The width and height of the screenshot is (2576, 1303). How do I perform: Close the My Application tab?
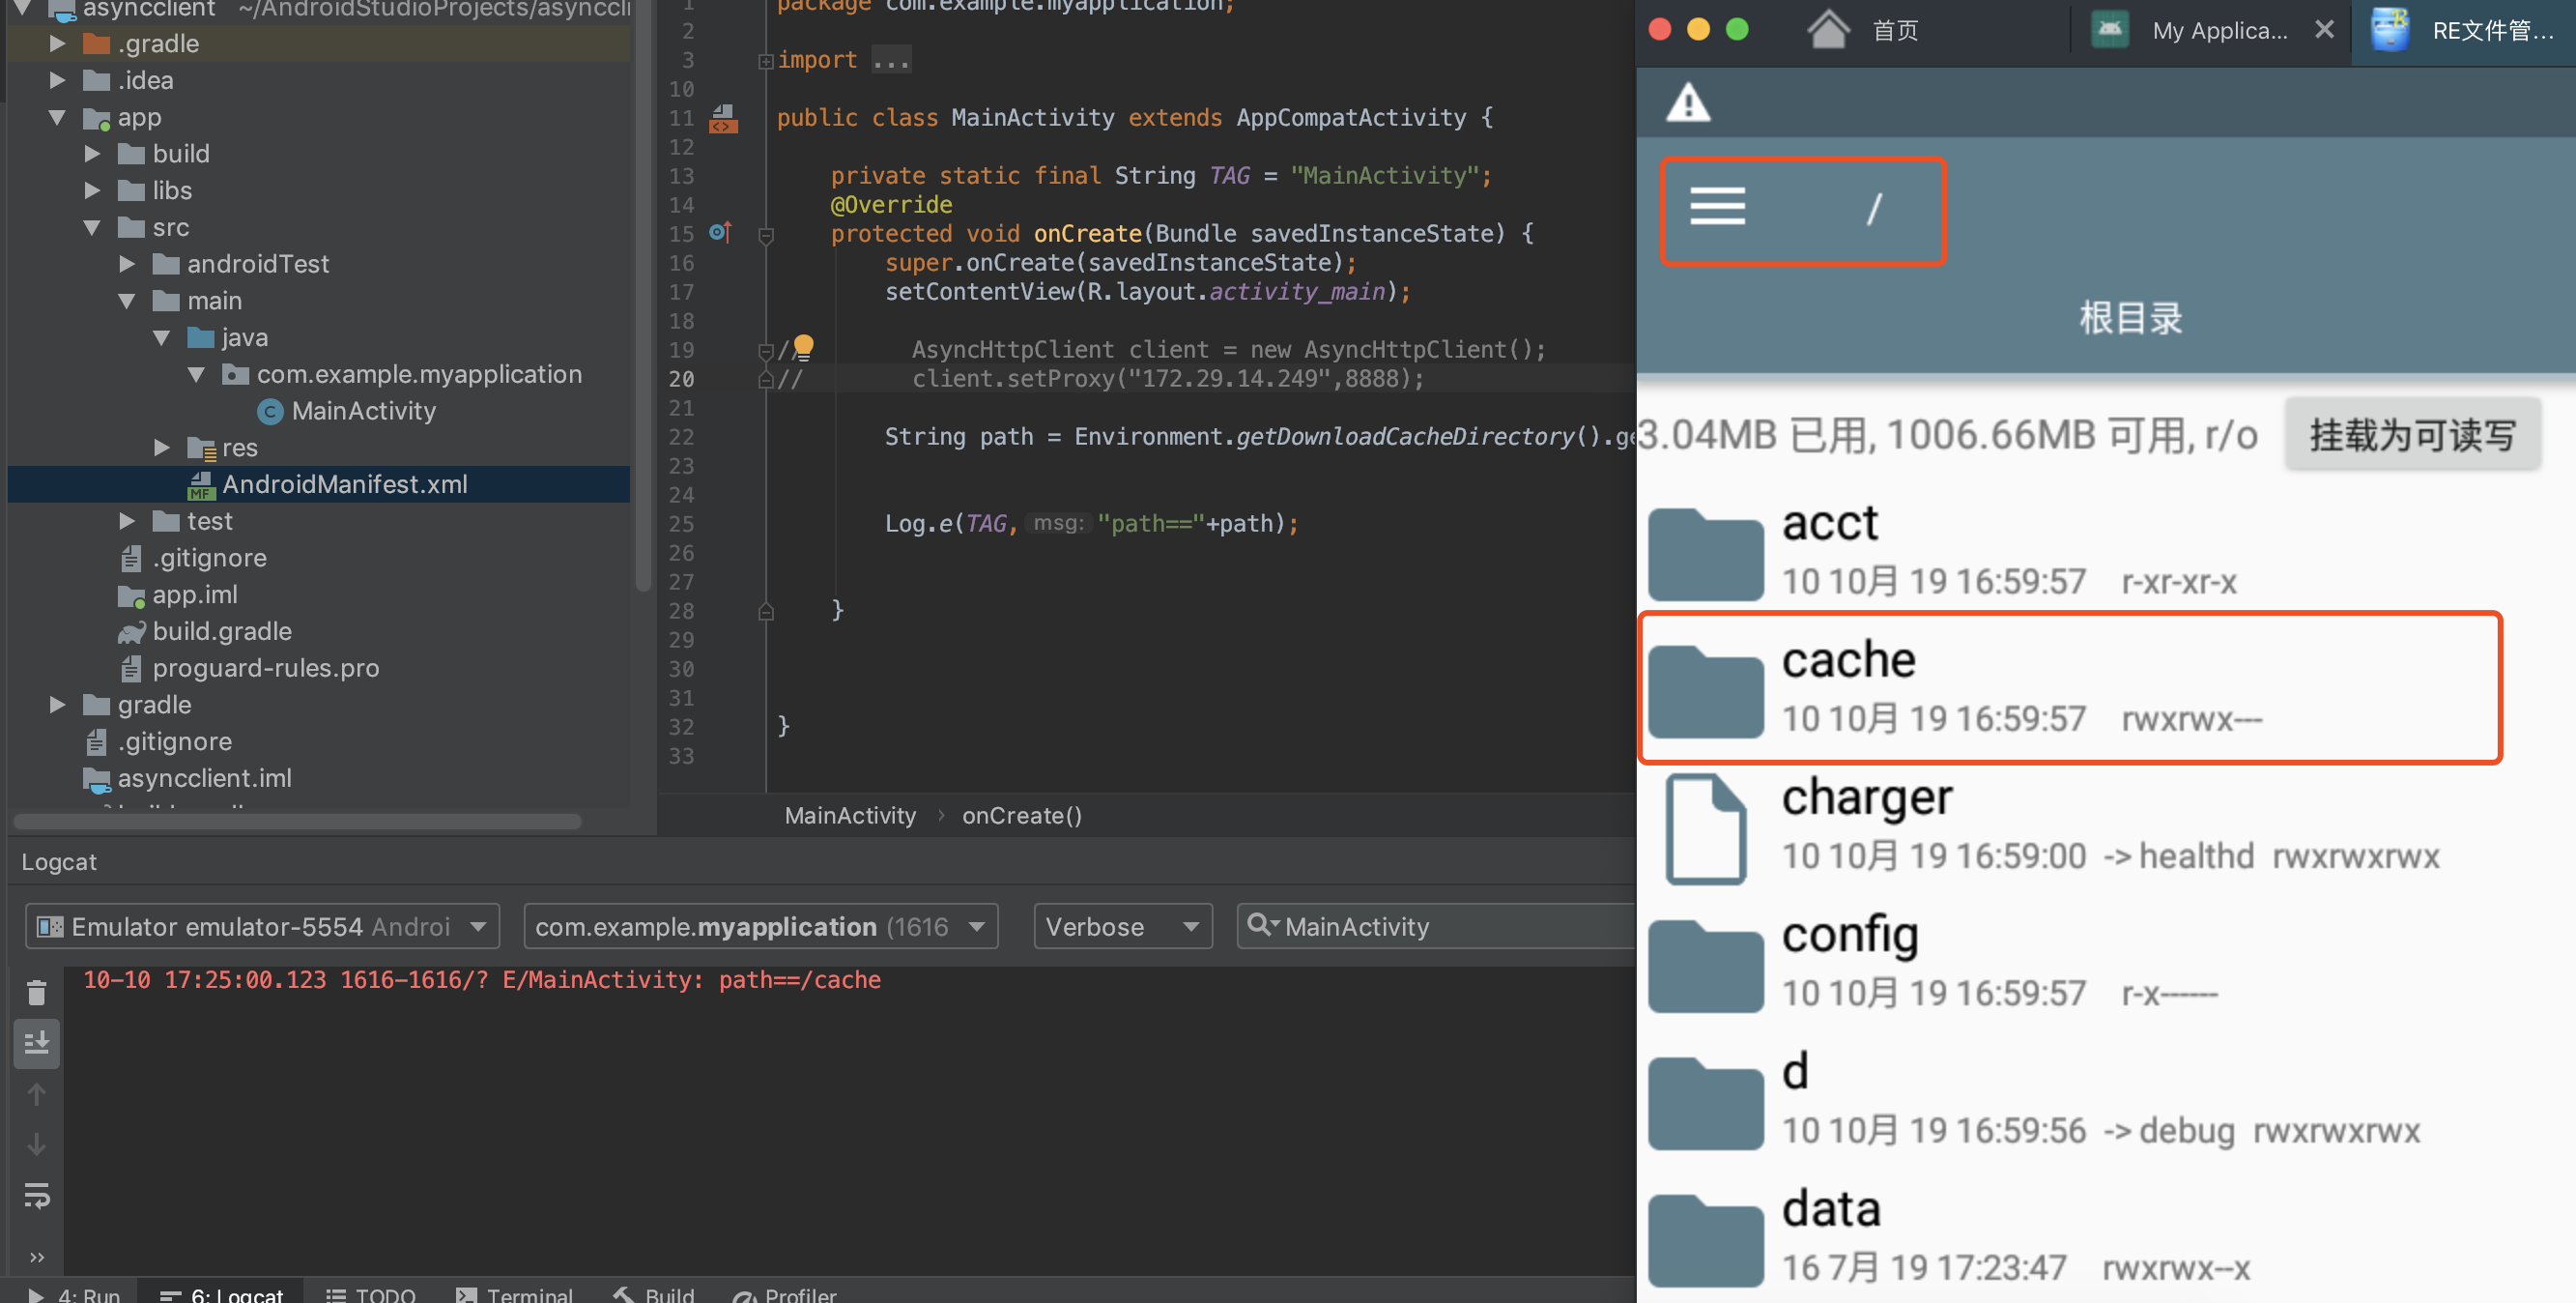[2324, 30]
